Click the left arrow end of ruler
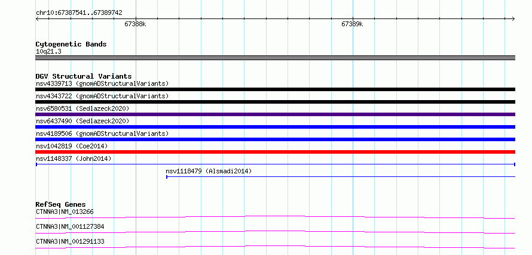Screen dimensions: 532x255 [x=37, y=18]
